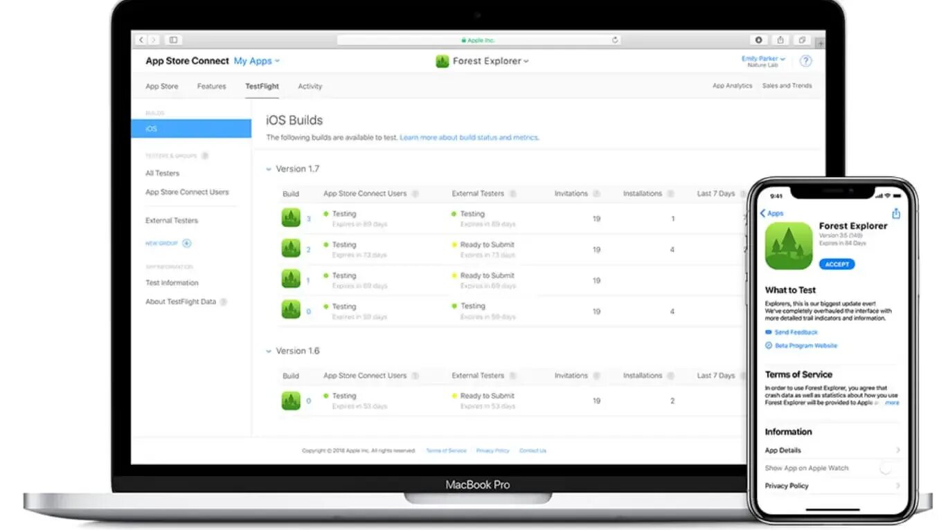Open App Details row on the iPhone
Viewport: 948px width, 530px height.
click(832, 450)
